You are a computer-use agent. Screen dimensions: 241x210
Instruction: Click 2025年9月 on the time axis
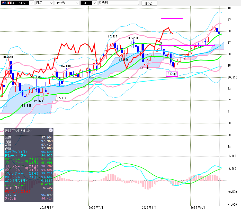198,207
